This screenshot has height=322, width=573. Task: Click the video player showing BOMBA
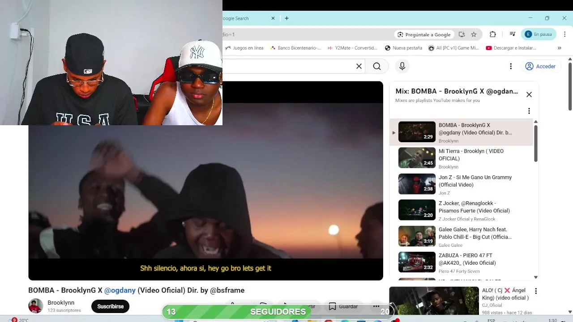[x=205, y=181]
